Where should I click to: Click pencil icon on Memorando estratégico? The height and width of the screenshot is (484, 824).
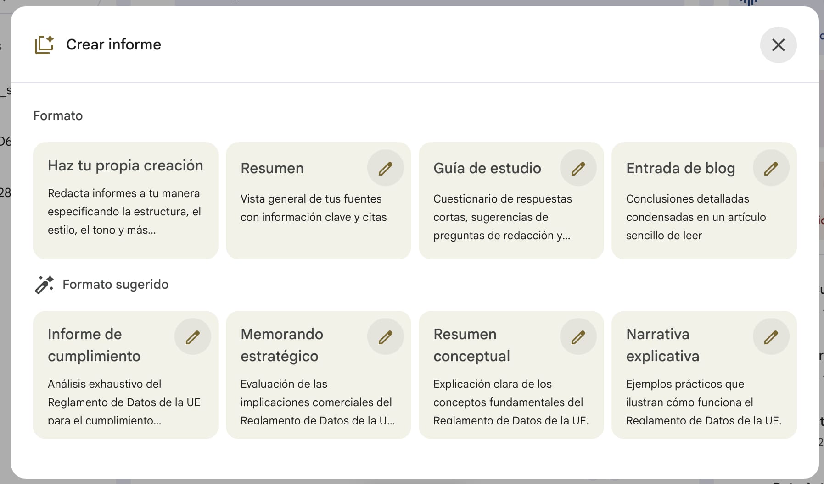(385, 337)
